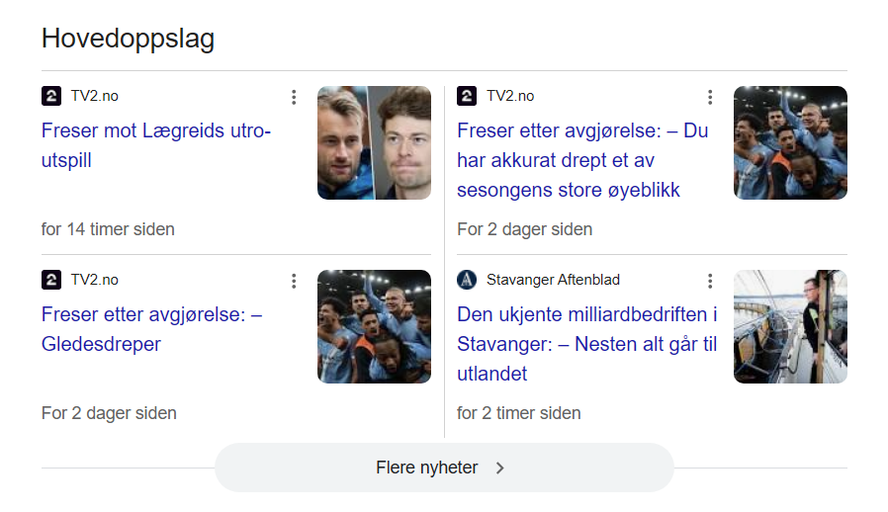
Task: Click TV2.no logo above Lægreid headline
Action: click(x=51, y=96)
